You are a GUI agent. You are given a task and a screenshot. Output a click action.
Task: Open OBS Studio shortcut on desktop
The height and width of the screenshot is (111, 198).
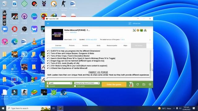[x=24, y=30]
